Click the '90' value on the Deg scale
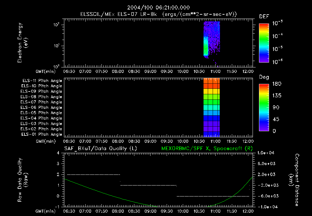Screen dimensions: 312x216 tap(276, 108)
